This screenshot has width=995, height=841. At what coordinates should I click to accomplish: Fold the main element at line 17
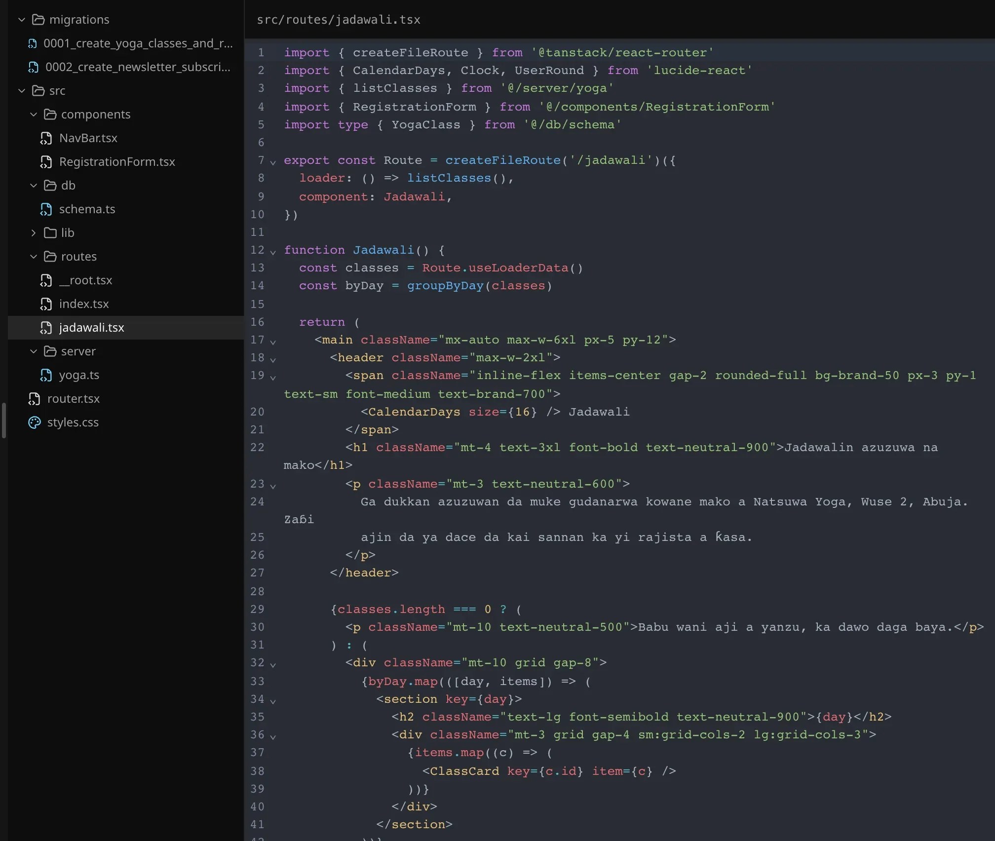273,342
